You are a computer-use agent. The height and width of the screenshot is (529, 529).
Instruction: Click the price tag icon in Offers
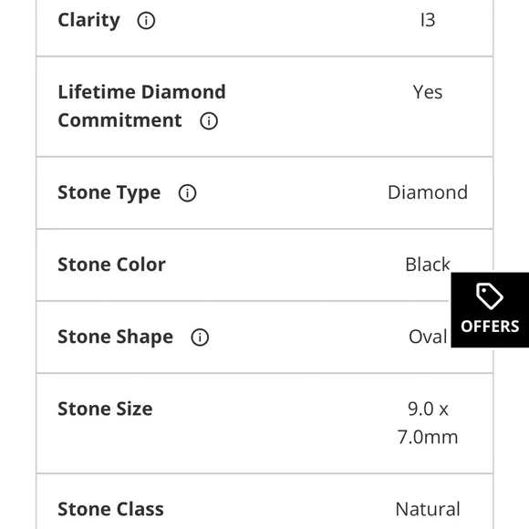click(x=490, y=296)
